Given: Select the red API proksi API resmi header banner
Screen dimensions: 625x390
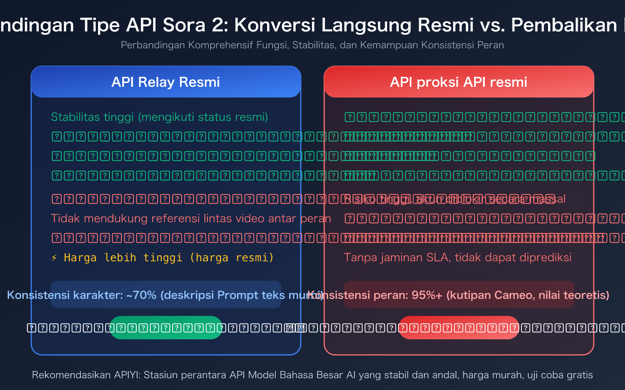Looking at the screenshot, I should [459, 82].
